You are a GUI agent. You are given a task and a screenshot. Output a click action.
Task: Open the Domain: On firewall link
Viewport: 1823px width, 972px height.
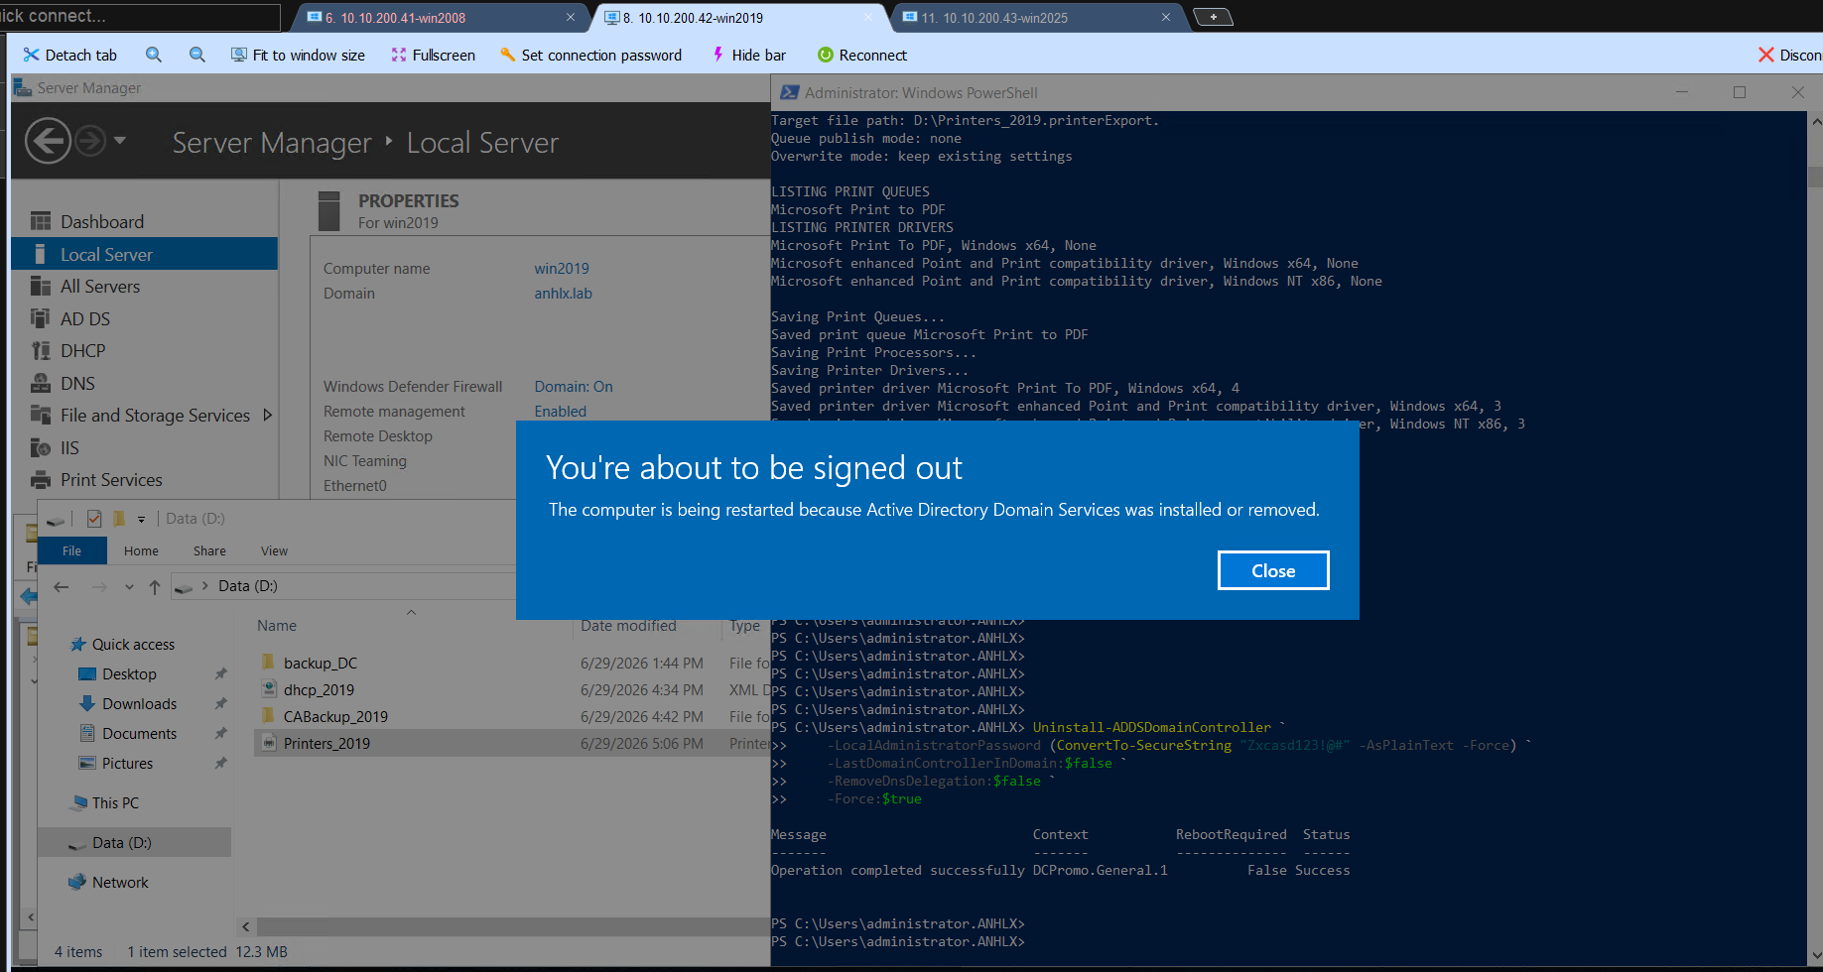pyautogui.click(x=574, y=387)
